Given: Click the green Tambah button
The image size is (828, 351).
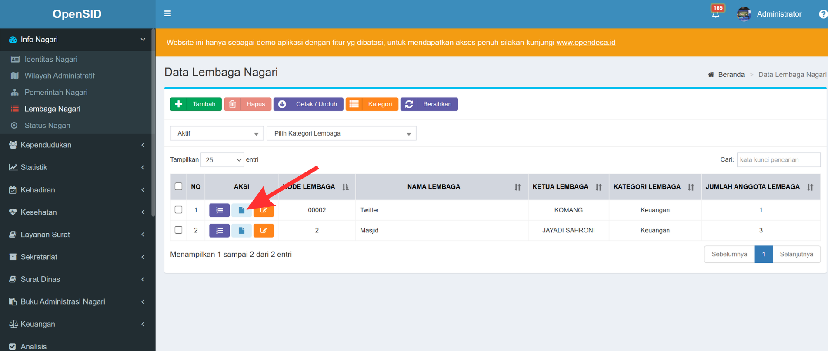Looking at the screenshot, I should coord(196,104).
